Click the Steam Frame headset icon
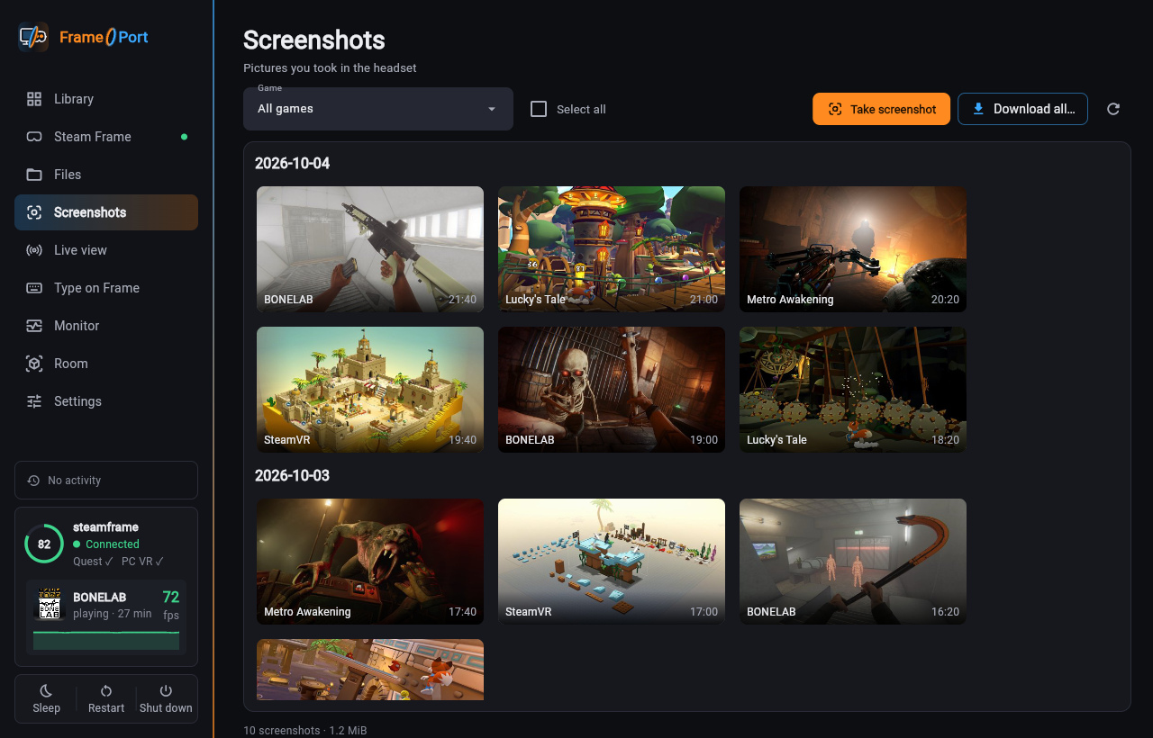The height and width of the screenshot is (738, 1153). [x=34, y=137]
